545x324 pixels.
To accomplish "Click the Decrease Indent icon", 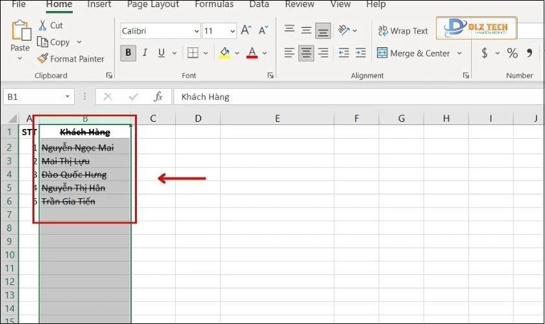I will 344,53.
